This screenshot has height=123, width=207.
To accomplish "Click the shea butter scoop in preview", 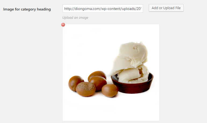I will pos(131,62).
